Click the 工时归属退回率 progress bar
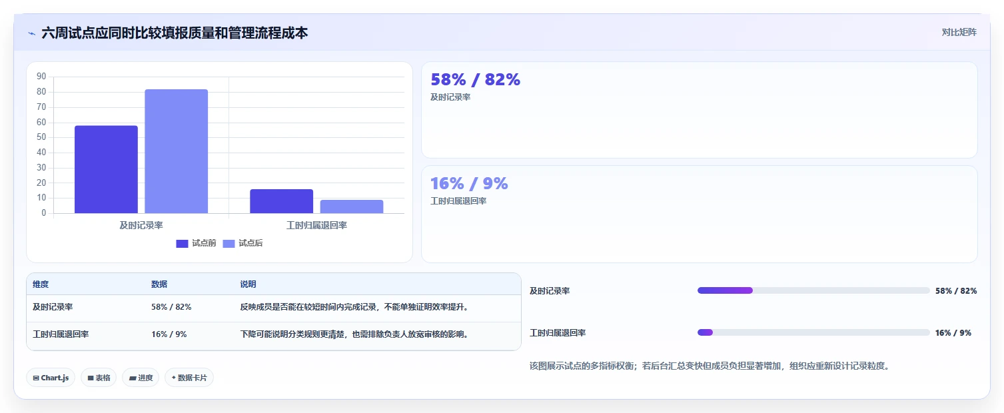Screen dimensions: 1004x413 [813, 332]
